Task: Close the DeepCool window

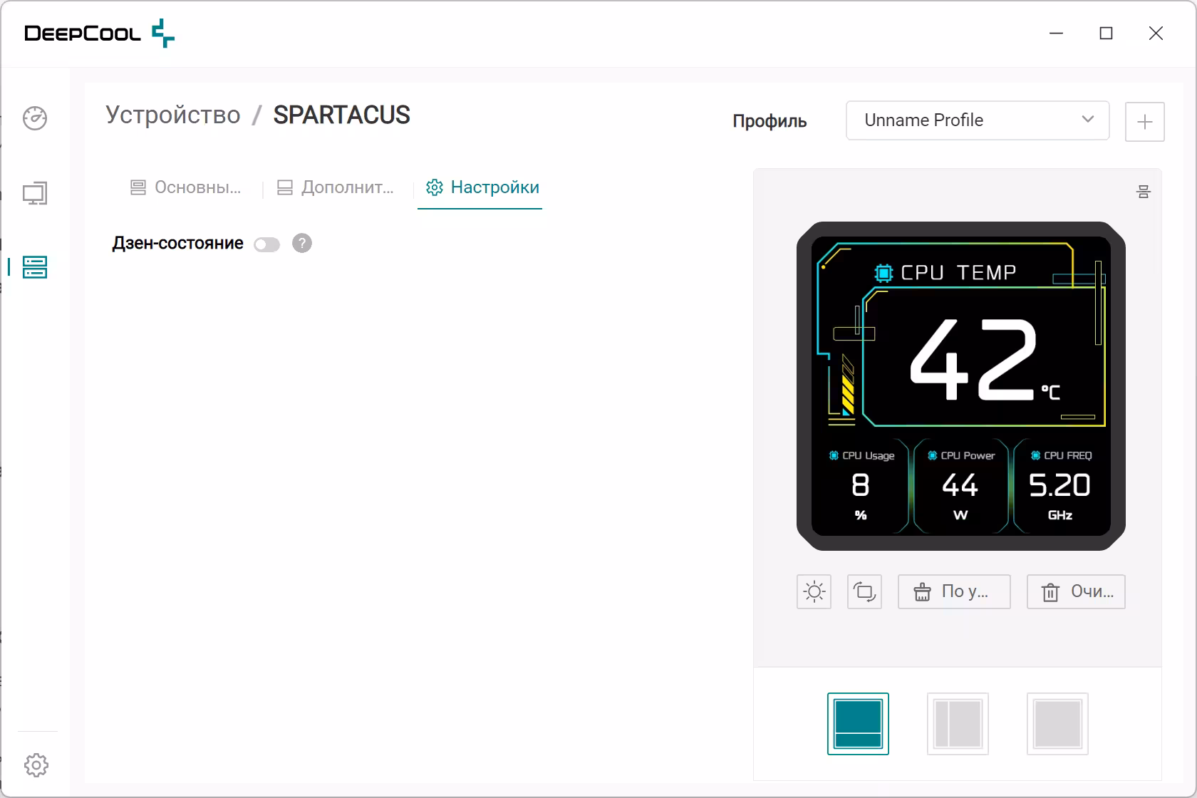Action: 1156,33
